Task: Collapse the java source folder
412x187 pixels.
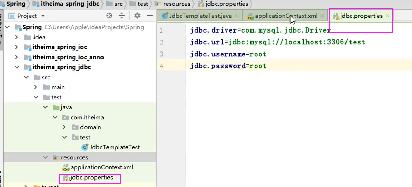Action: point(45,107)
